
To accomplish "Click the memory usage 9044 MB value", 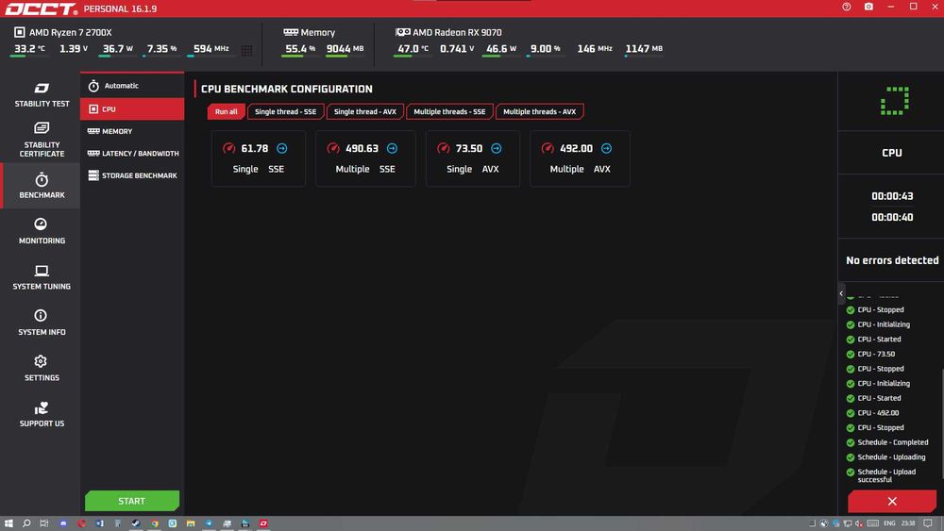I will 345,49.
